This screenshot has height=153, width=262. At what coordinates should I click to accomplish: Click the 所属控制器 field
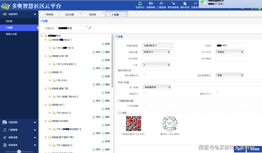[158, 46]
